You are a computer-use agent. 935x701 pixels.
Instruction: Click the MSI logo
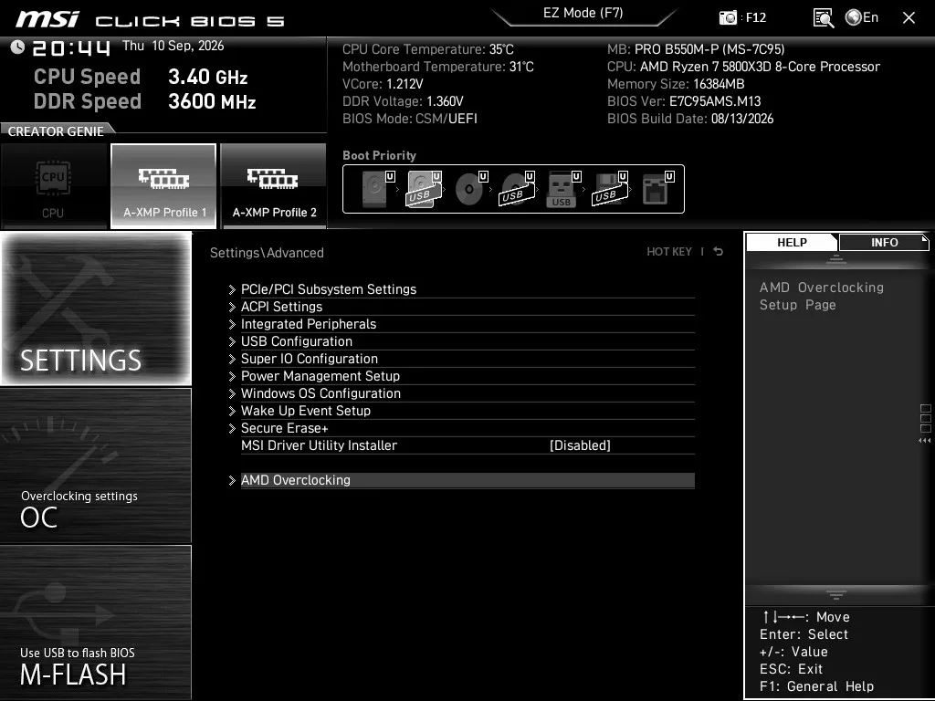pyautogui.click(x=47, y=19)
